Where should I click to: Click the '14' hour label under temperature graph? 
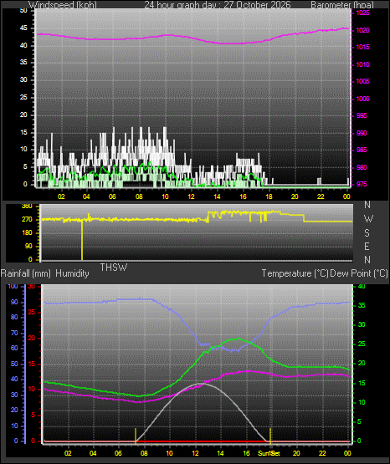pyautogui.click(x=220, y=453)
